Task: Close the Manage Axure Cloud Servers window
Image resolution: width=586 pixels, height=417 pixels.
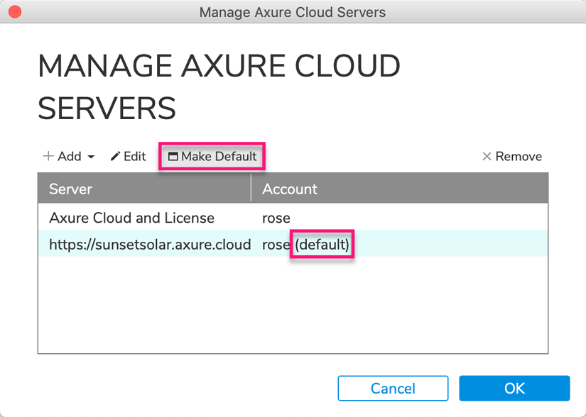Action: 15,11
